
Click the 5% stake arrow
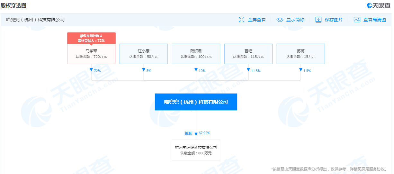(x=144, y=70)
